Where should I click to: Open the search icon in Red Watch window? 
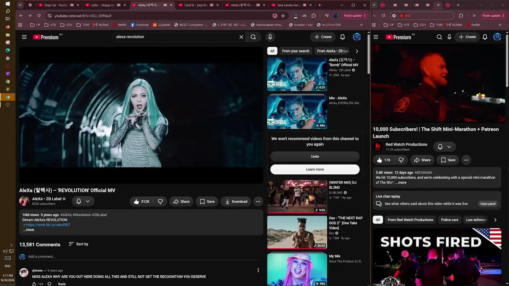click(439, 37)
